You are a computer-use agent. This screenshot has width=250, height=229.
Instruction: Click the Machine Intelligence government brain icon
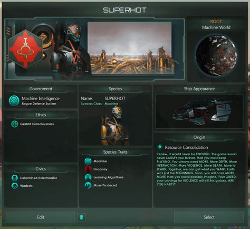coord(14,101)
